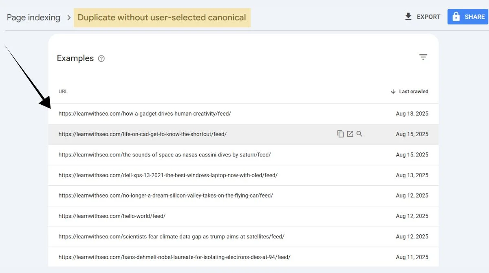Click the Examples heading text

click(75, 58)
